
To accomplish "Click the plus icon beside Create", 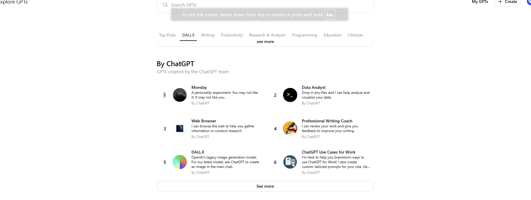I will 500,2.
